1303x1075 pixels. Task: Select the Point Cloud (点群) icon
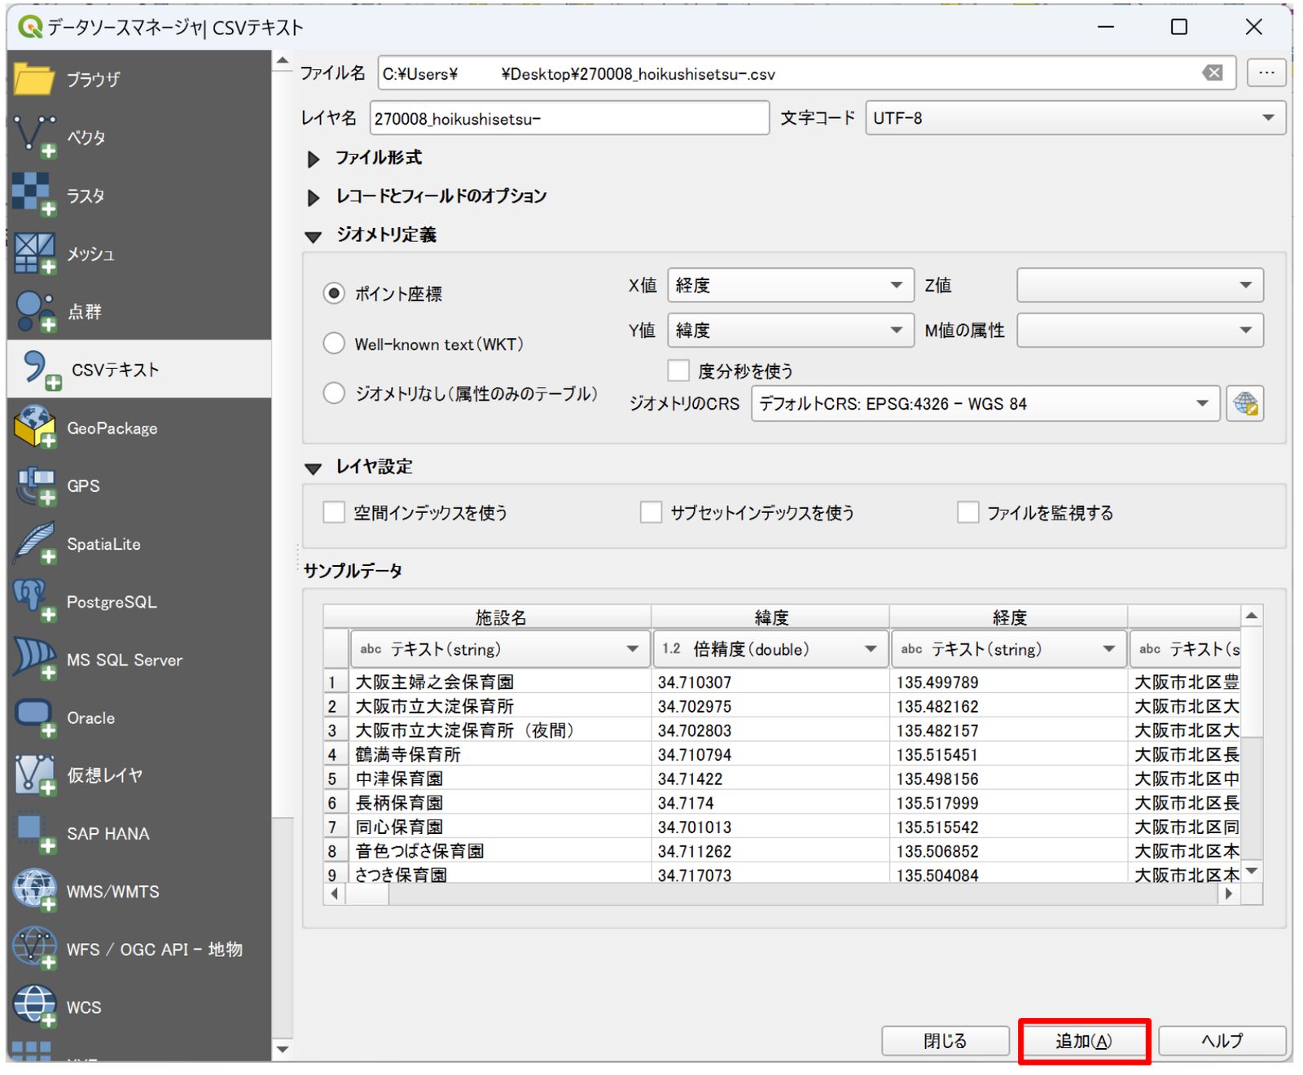34,311
